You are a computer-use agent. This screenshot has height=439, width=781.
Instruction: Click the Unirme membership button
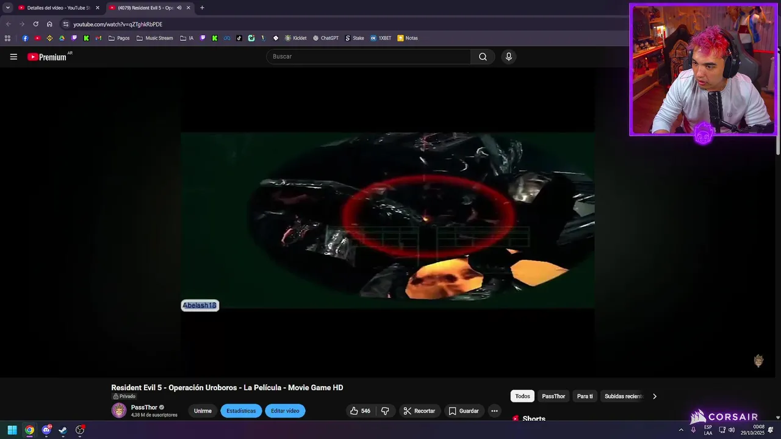(203, 411)
